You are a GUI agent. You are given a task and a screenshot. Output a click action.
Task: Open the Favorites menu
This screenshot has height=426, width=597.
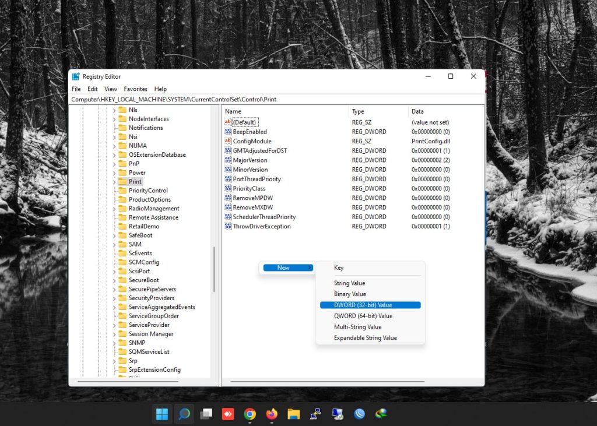[x=135, y=89]
